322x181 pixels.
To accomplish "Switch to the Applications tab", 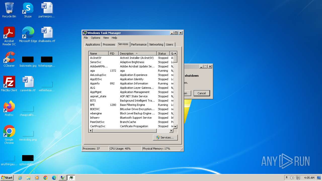I will point(93,44).
